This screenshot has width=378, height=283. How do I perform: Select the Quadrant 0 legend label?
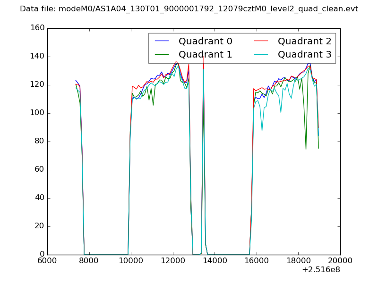[205, 41]
